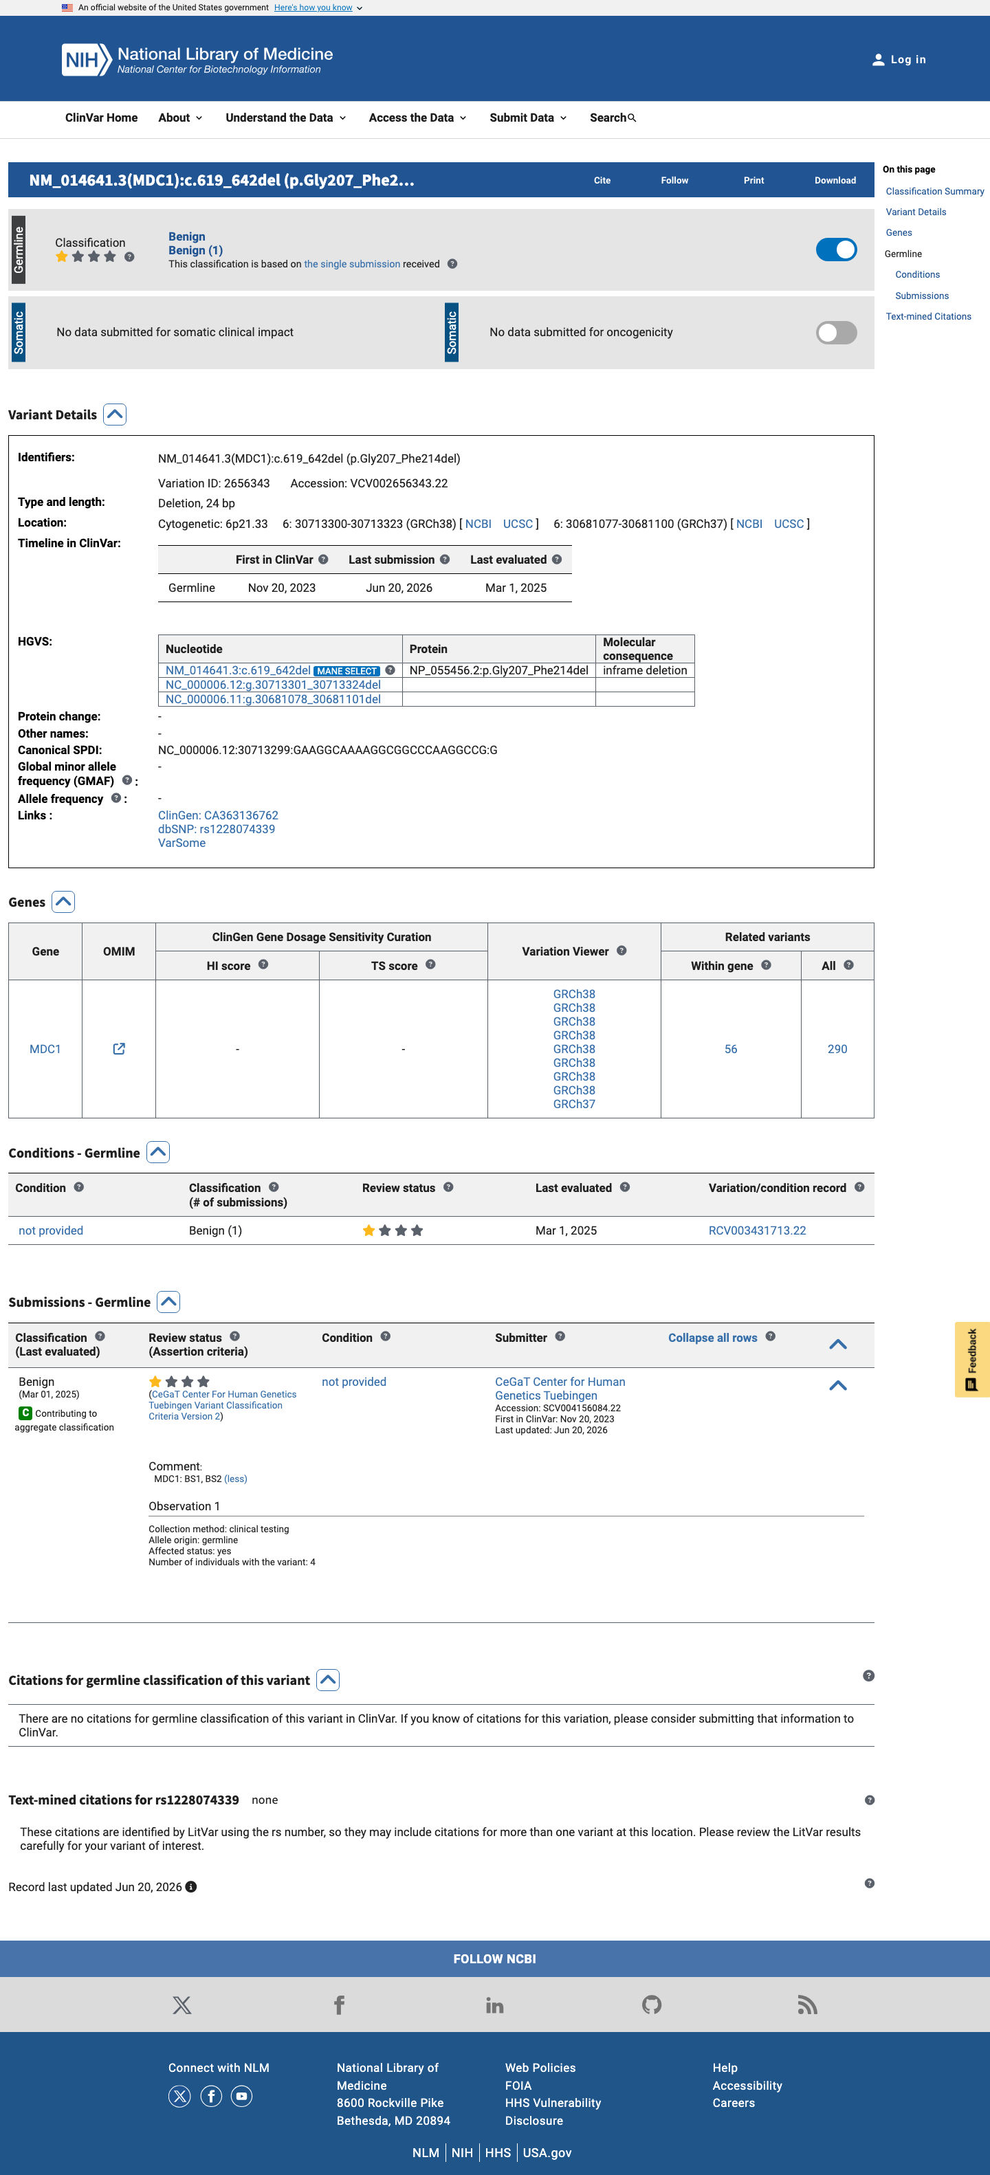
Task: Toggle on the Somatic classification switch
Action: [x=836, y=333]
